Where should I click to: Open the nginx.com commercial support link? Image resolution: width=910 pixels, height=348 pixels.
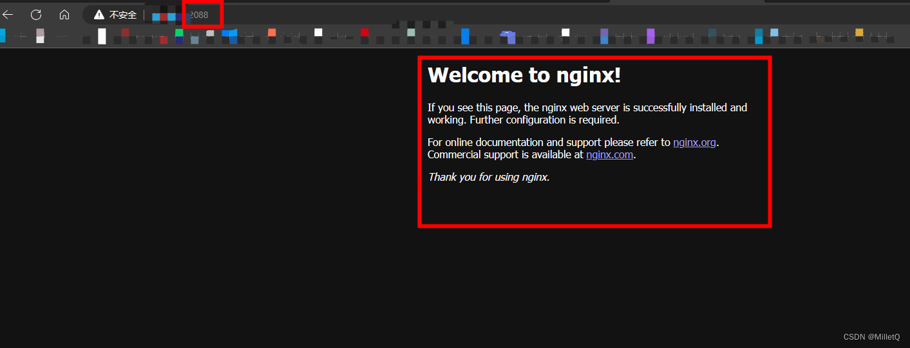pyautogui.click(x=609, y=155)
